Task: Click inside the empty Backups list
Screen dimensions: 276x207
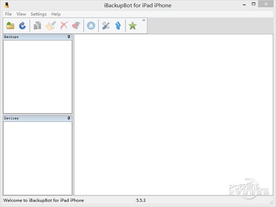Action: pyautogui.click(x=37, y=77)
